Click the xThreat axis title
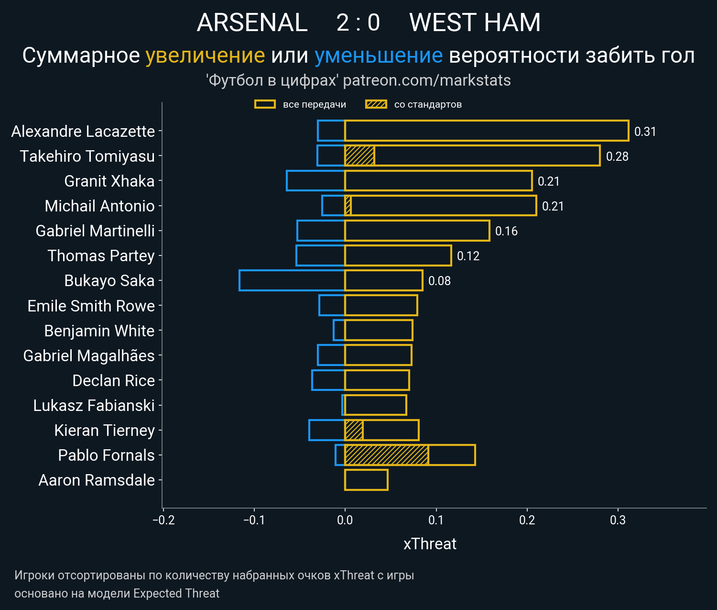 click(430, 544)
